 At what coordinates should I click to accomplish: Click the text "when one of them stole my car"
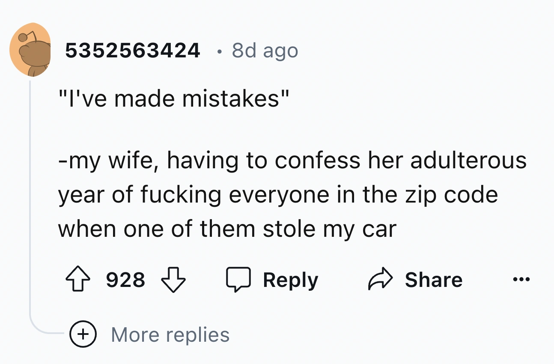coord(227,228)
